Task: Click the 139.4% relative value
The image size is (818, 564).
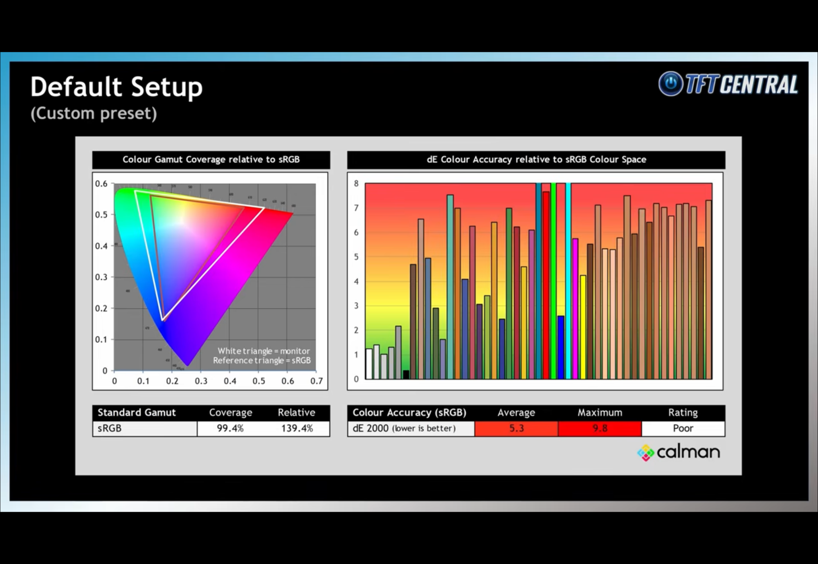Action: [x=297, y=428]
